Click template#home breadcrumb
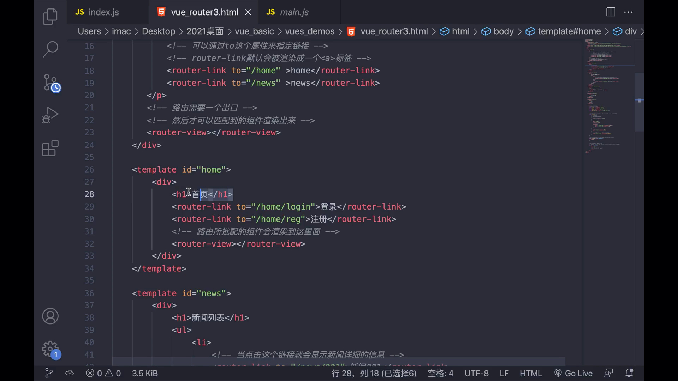Screen dimensions: 678x381 563,31
